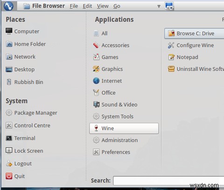Click the File Browser taskbar title

pyautogui.click(x=49, y=6)
